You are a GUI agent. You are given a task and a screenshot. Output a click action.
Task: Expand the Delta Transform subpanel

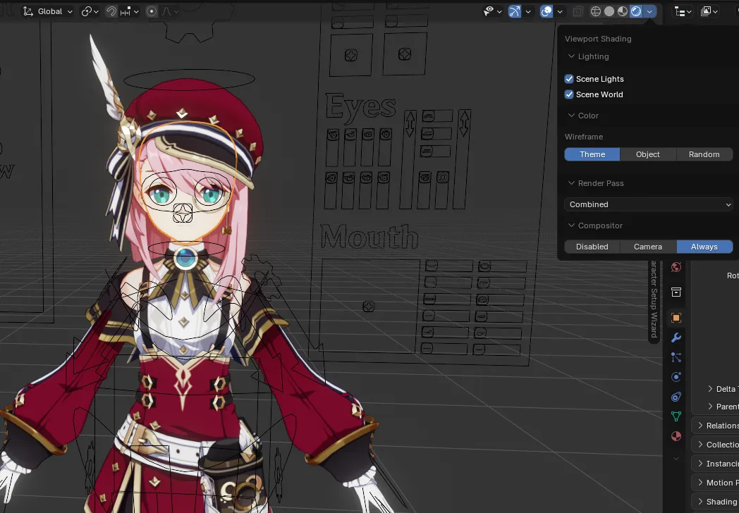[723, 389]
